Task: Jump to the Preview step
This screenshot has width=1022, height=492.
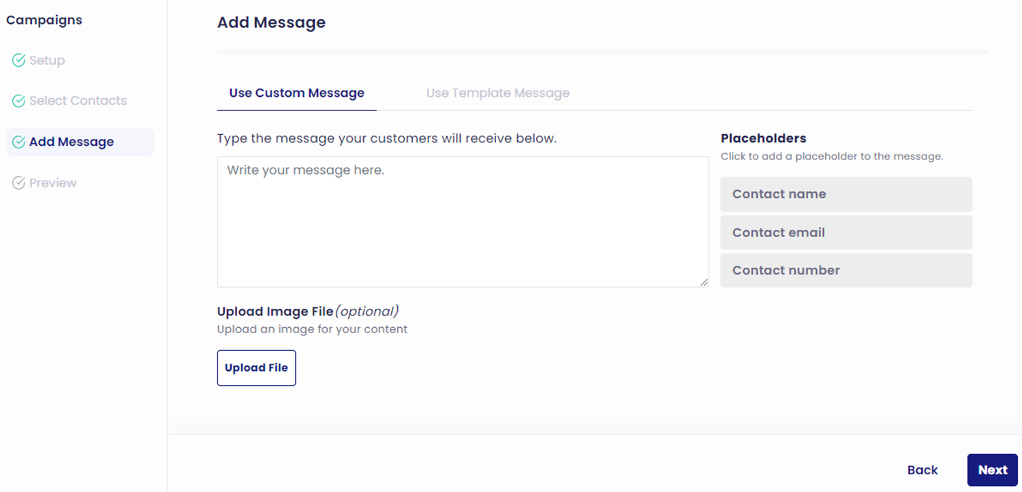Action: click(53, 183)
